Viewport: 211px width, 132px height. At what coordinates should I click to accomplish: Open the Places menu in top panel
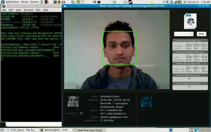24,2
